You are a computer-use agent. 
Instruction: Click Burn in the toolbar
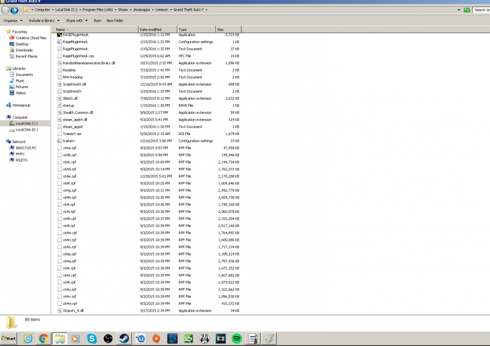98,21
